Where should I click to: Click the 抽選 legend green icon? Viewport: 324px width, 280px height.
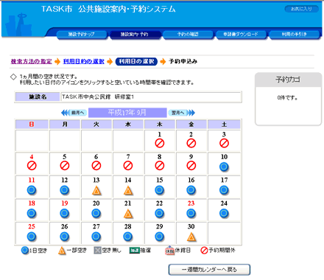[x=135, y=251]
